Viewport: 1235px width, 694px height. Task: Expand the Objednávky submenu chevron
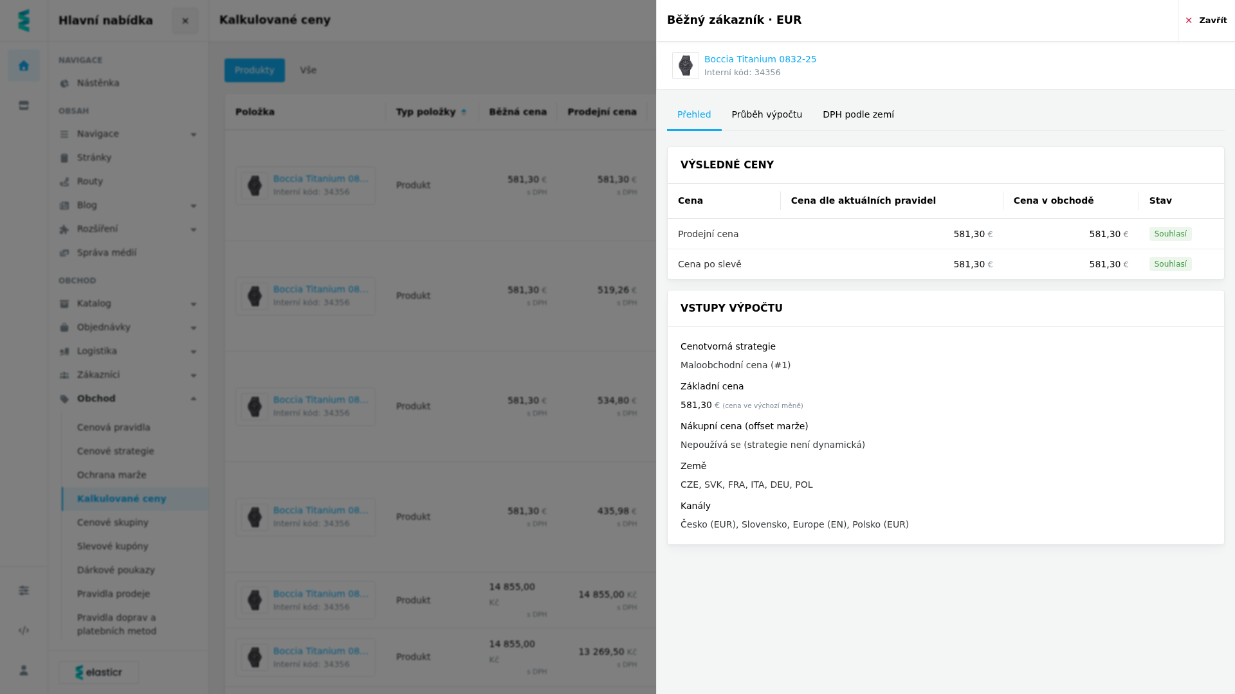point(194,328)
